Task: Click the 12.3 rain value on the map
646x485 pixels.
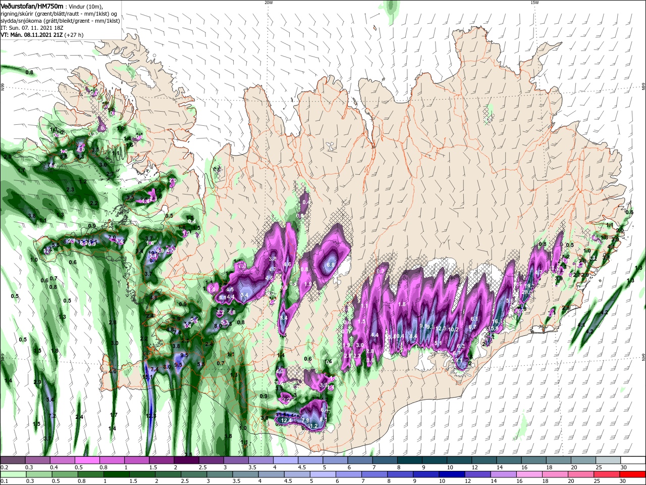Action: [151, 416]
